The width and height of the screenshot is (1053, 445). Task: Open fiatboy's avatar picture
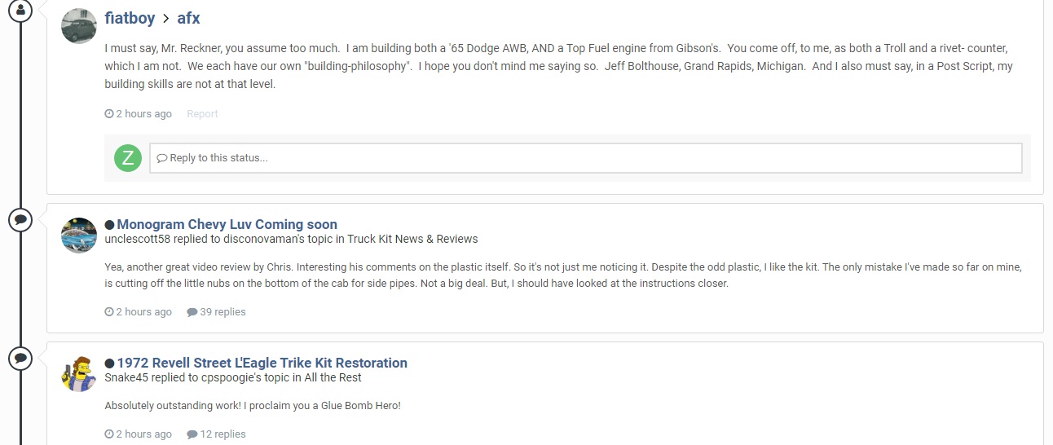click(x=79, y=26)
